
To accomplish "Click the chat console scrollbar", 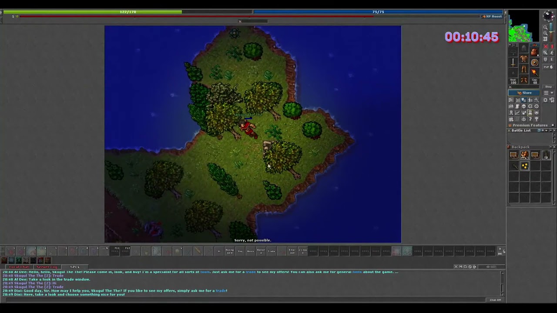I will [x=503, y=283].
